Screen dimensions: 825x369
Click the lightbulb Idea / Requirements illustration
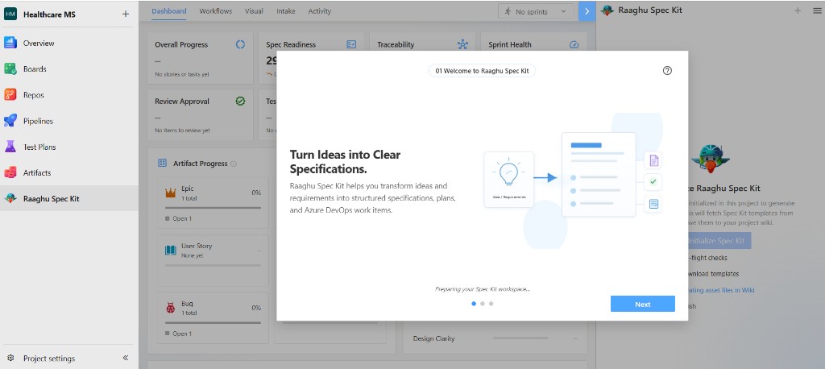click(x=509, y=180)
